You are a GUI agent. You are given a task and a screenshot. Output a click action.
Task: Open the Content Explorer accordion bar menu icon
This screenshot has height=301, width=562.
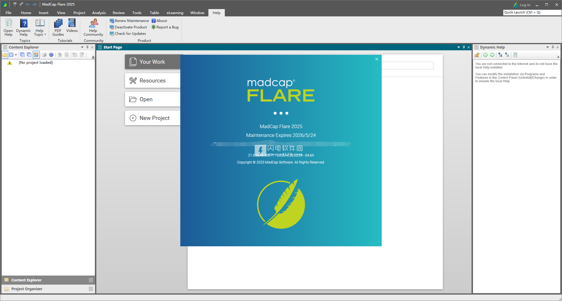tap(91, 280)
